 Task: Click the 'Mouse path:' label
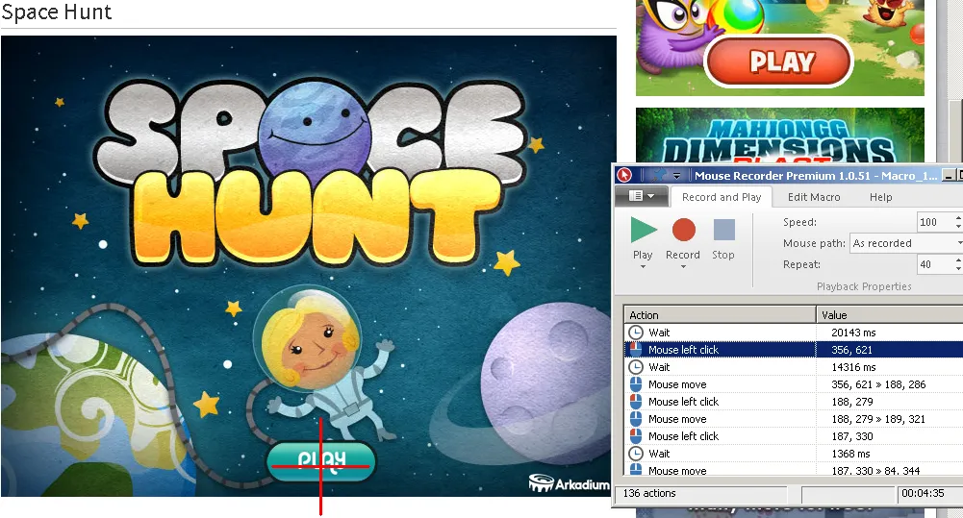814,243
